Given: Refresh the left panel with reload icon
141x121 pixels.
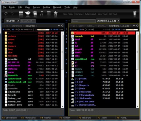Looking at the screenshot, I should coord(62,26).
